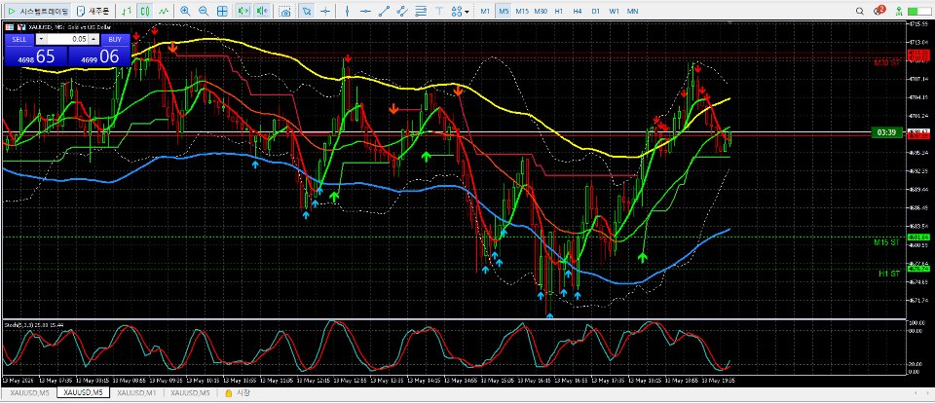Click the 시스템트레이딩 algo trading button
This screenshot has width=935, height=403.
[38, 11]
